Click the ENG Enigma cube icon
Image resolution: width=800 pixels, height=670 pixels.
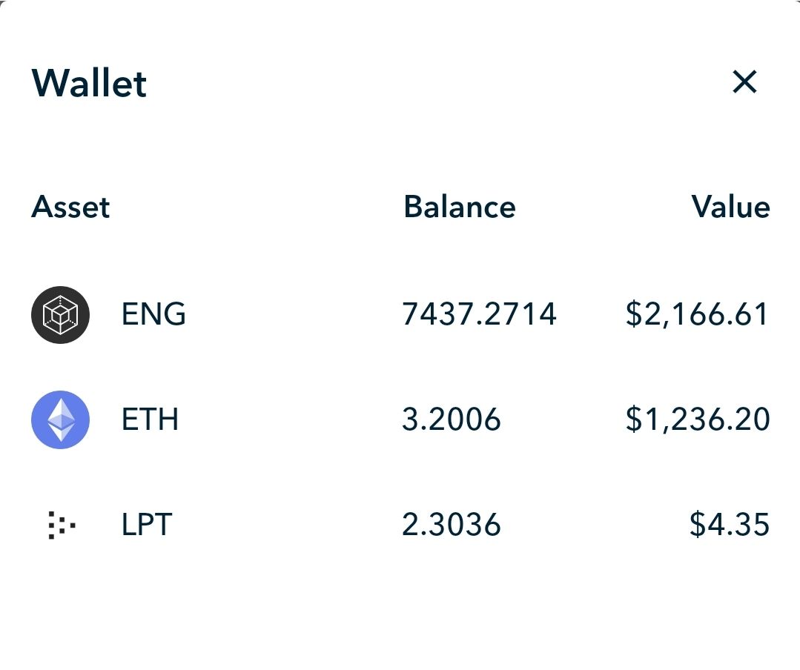point(60,314)
